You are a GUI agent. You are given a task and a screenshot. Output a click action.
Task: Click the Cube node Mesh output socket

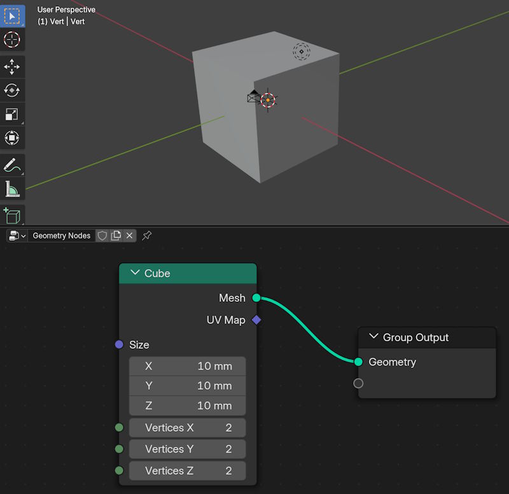(x=256, y=298)
